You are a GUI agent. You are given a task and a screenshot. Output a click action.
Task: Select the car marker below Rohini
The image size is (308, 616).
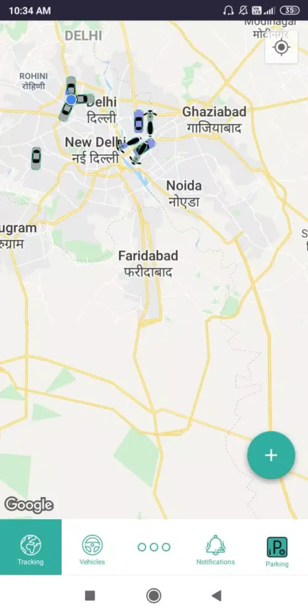point(71,84)
